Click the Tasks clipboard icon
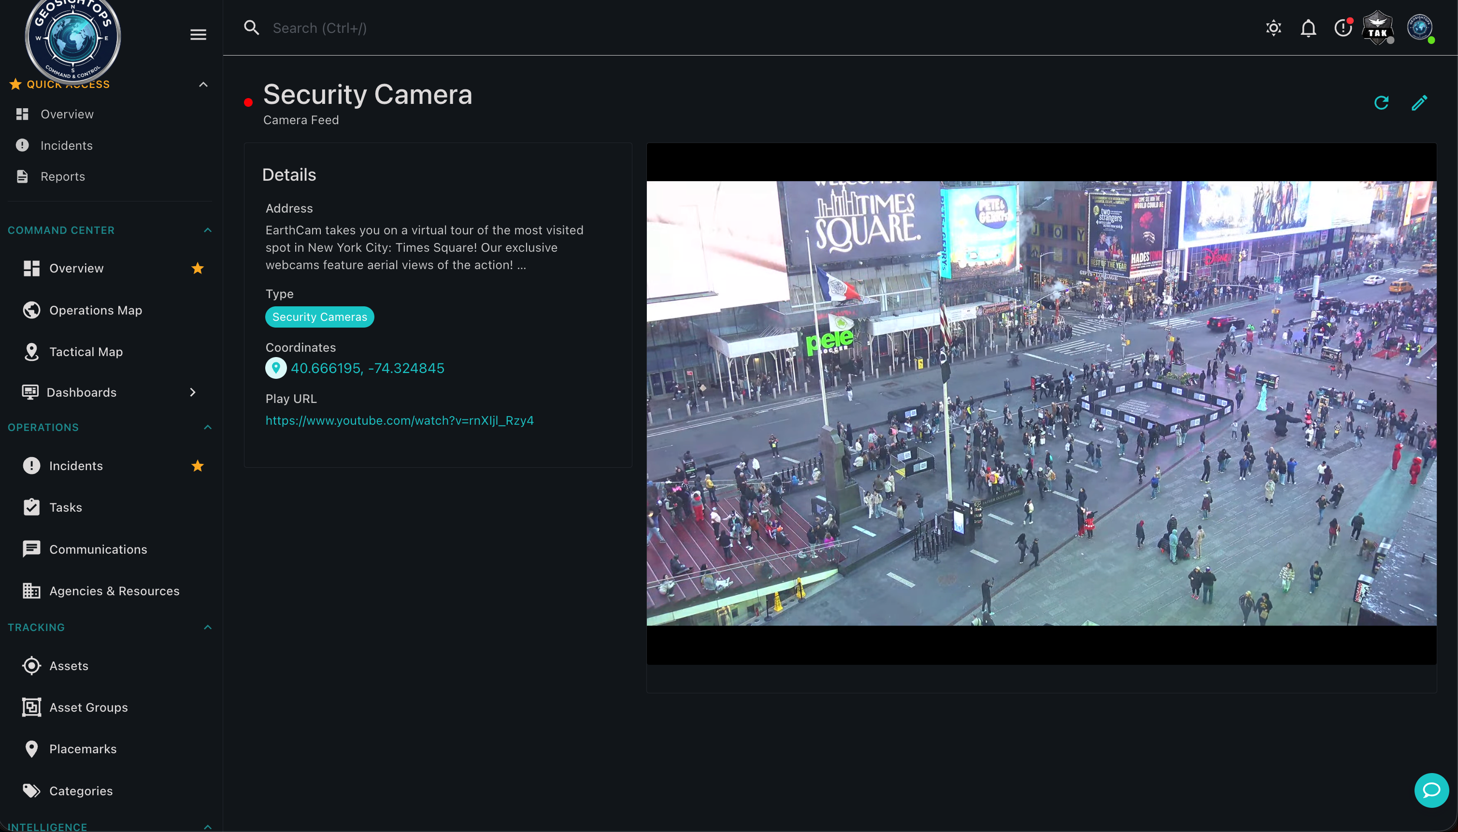This screenshot has width=1458, height=832. click(x=31, y=507)
